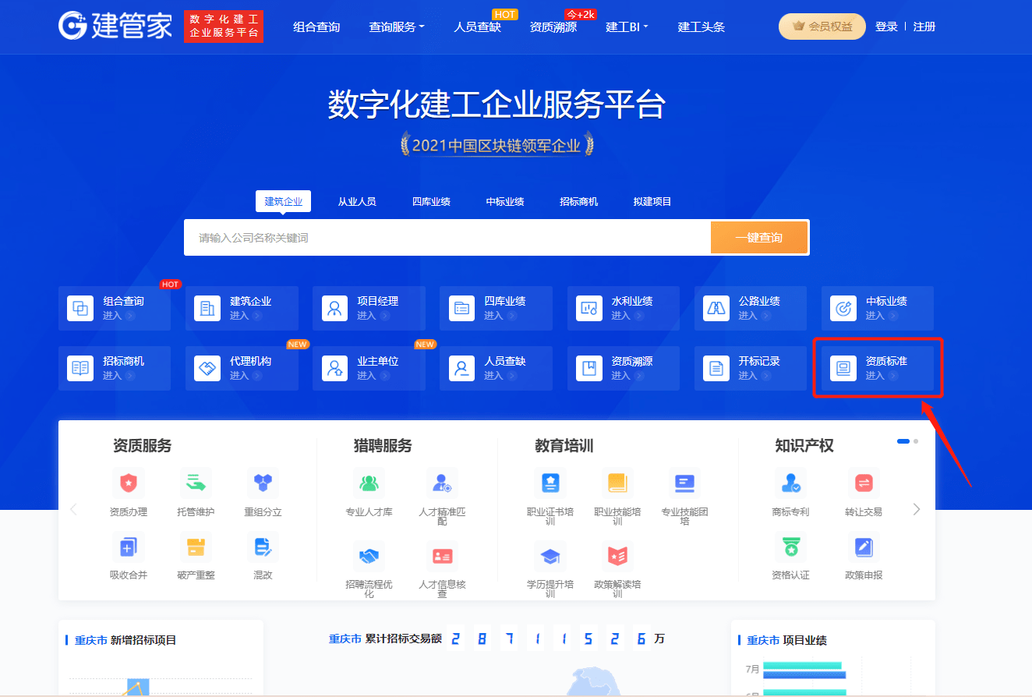The image size is (1032, 697).
Task: Click 重庆市 in the 累计招标交易额 heading
Action: pyautogui.click(x=345, y=639)
